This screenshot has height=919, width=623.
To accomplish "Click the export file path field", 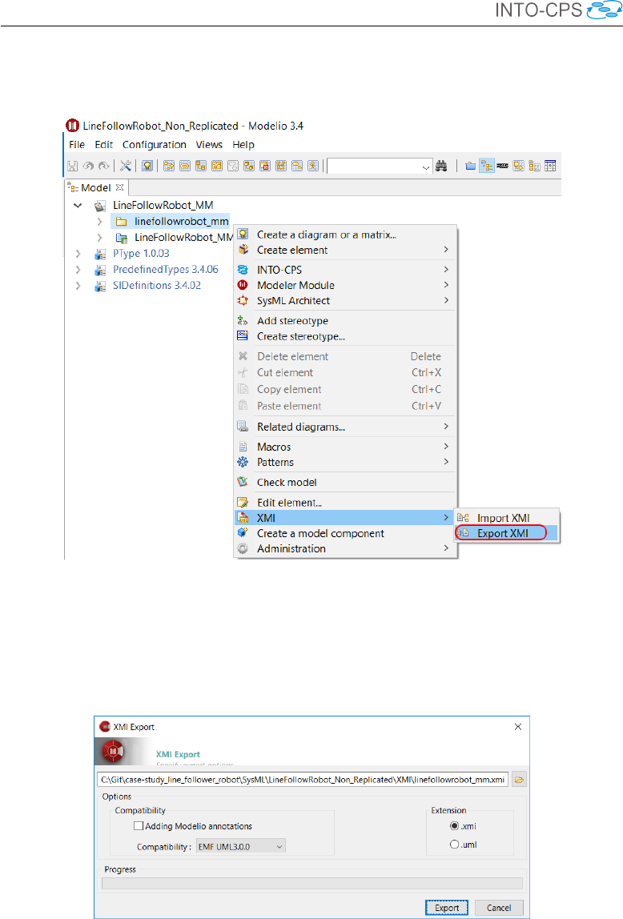I will 303,780.
